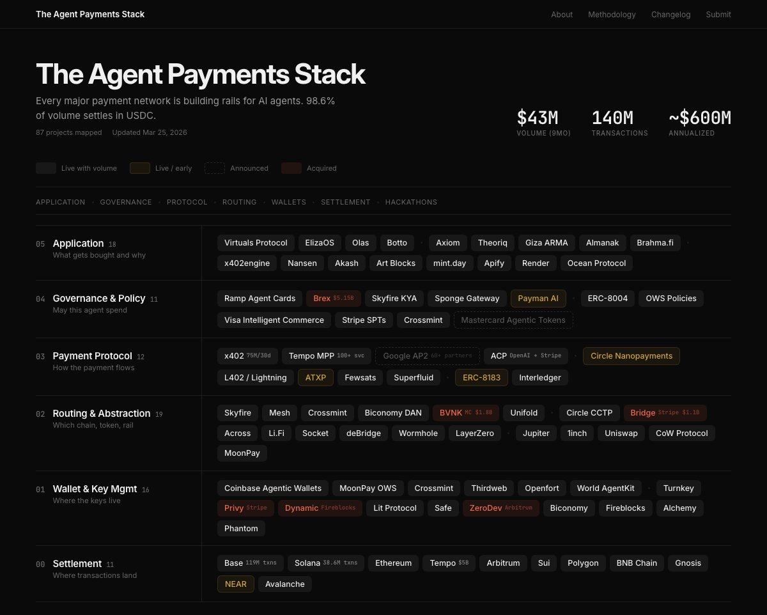
Task: Click the ZeroDev Arbitrum chip
Action: pos(501,508)
